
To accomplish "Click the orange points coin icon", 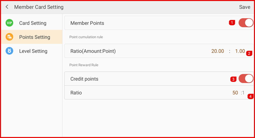I will click(10, 37).
